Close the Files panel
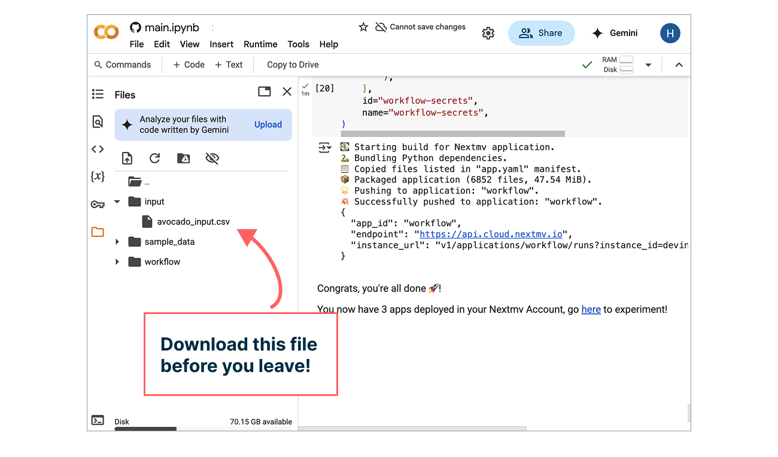 (x=287, y=92)
